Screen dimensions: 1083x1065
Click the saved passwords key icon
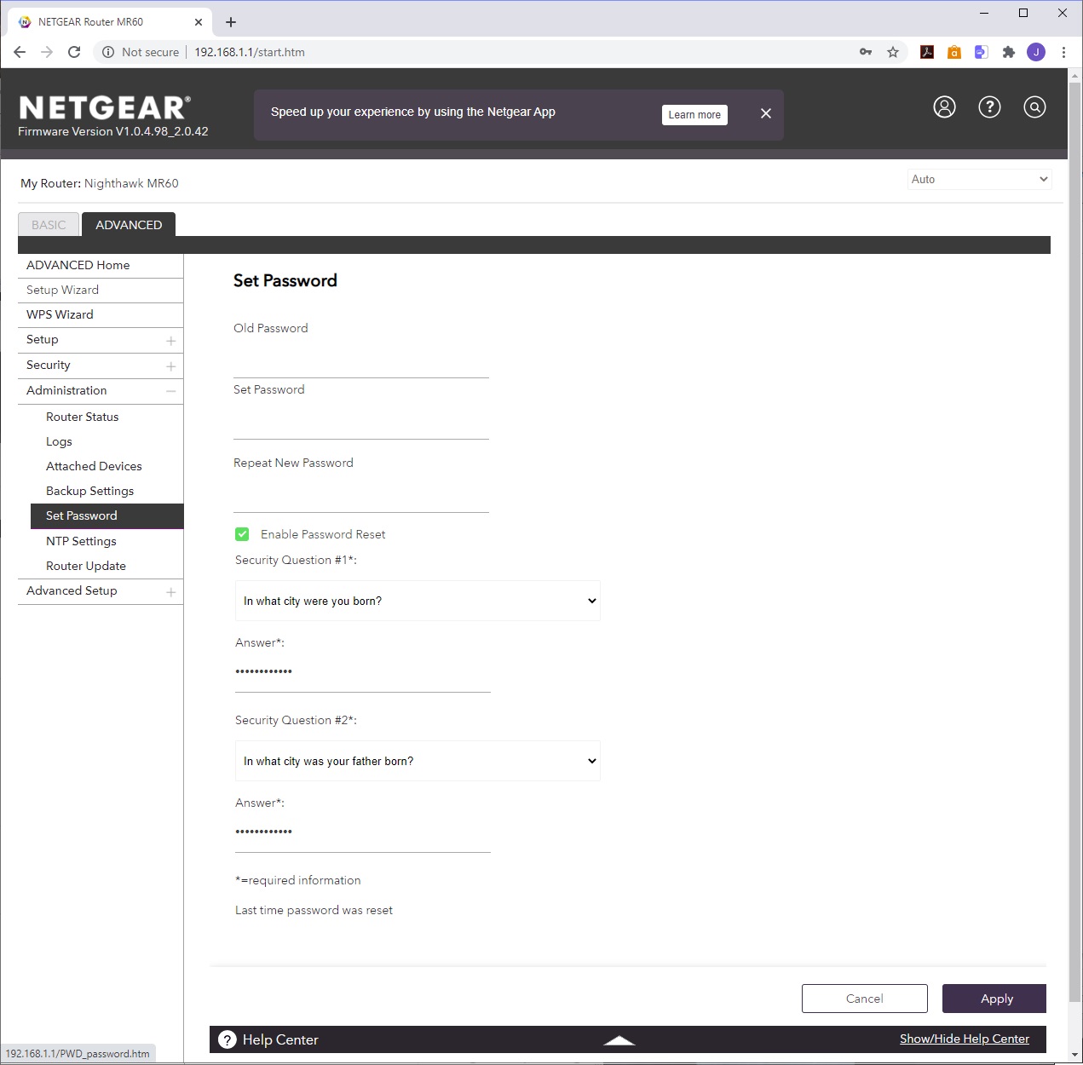pyautogui.click(x=866, y=52)
